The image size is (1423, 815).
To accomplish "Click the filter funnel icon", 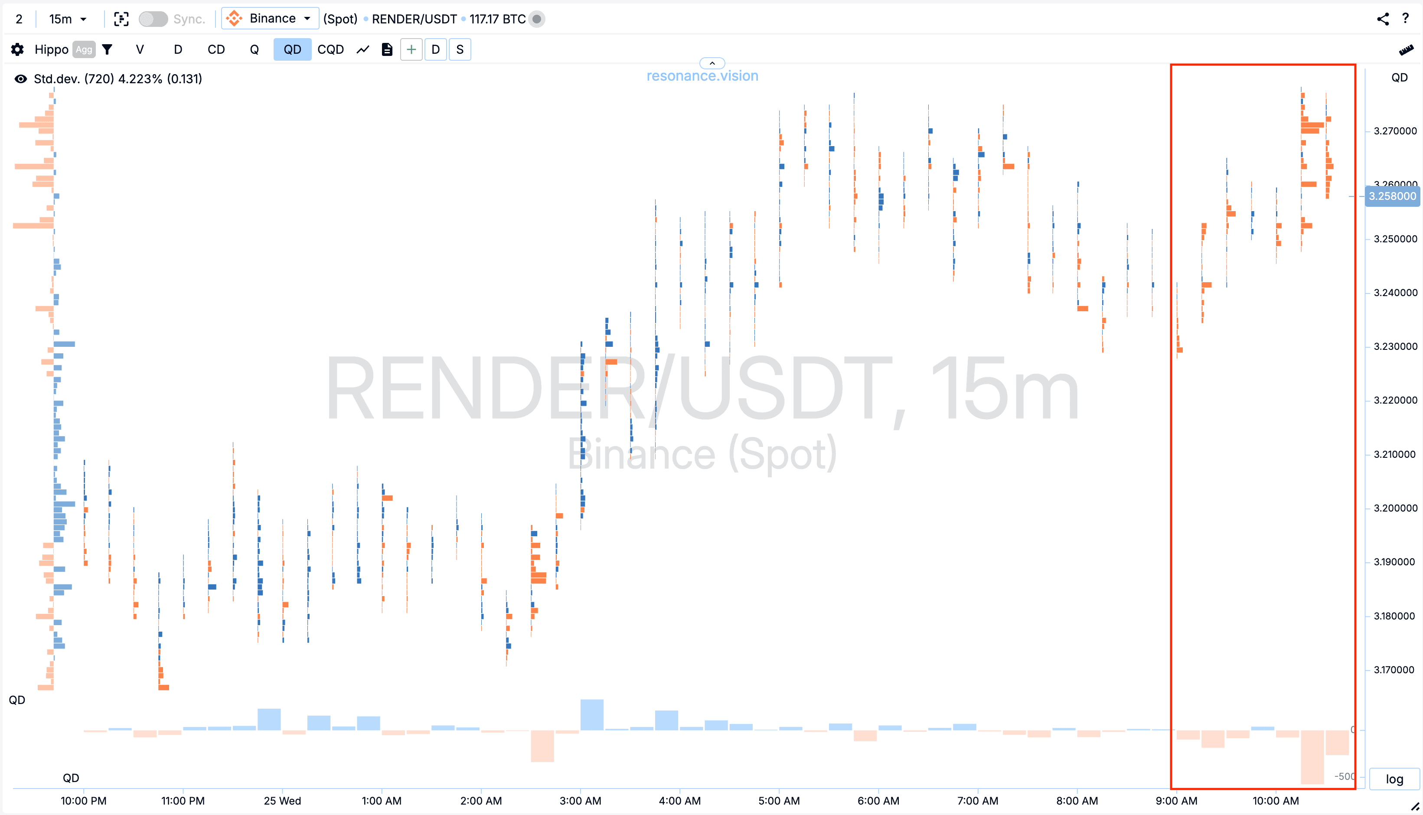I will point(107,49).
